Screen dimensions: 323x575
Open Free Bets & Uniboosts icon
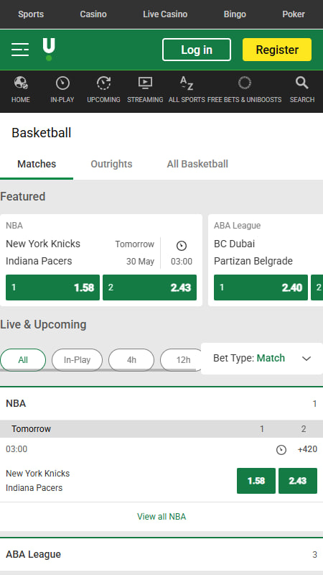[244, 83]
